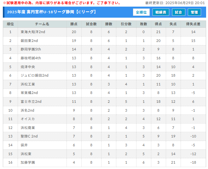Click the league title 高円宮杯U-18リーグ静岡
208x169 pixels.
click(50, 12)
